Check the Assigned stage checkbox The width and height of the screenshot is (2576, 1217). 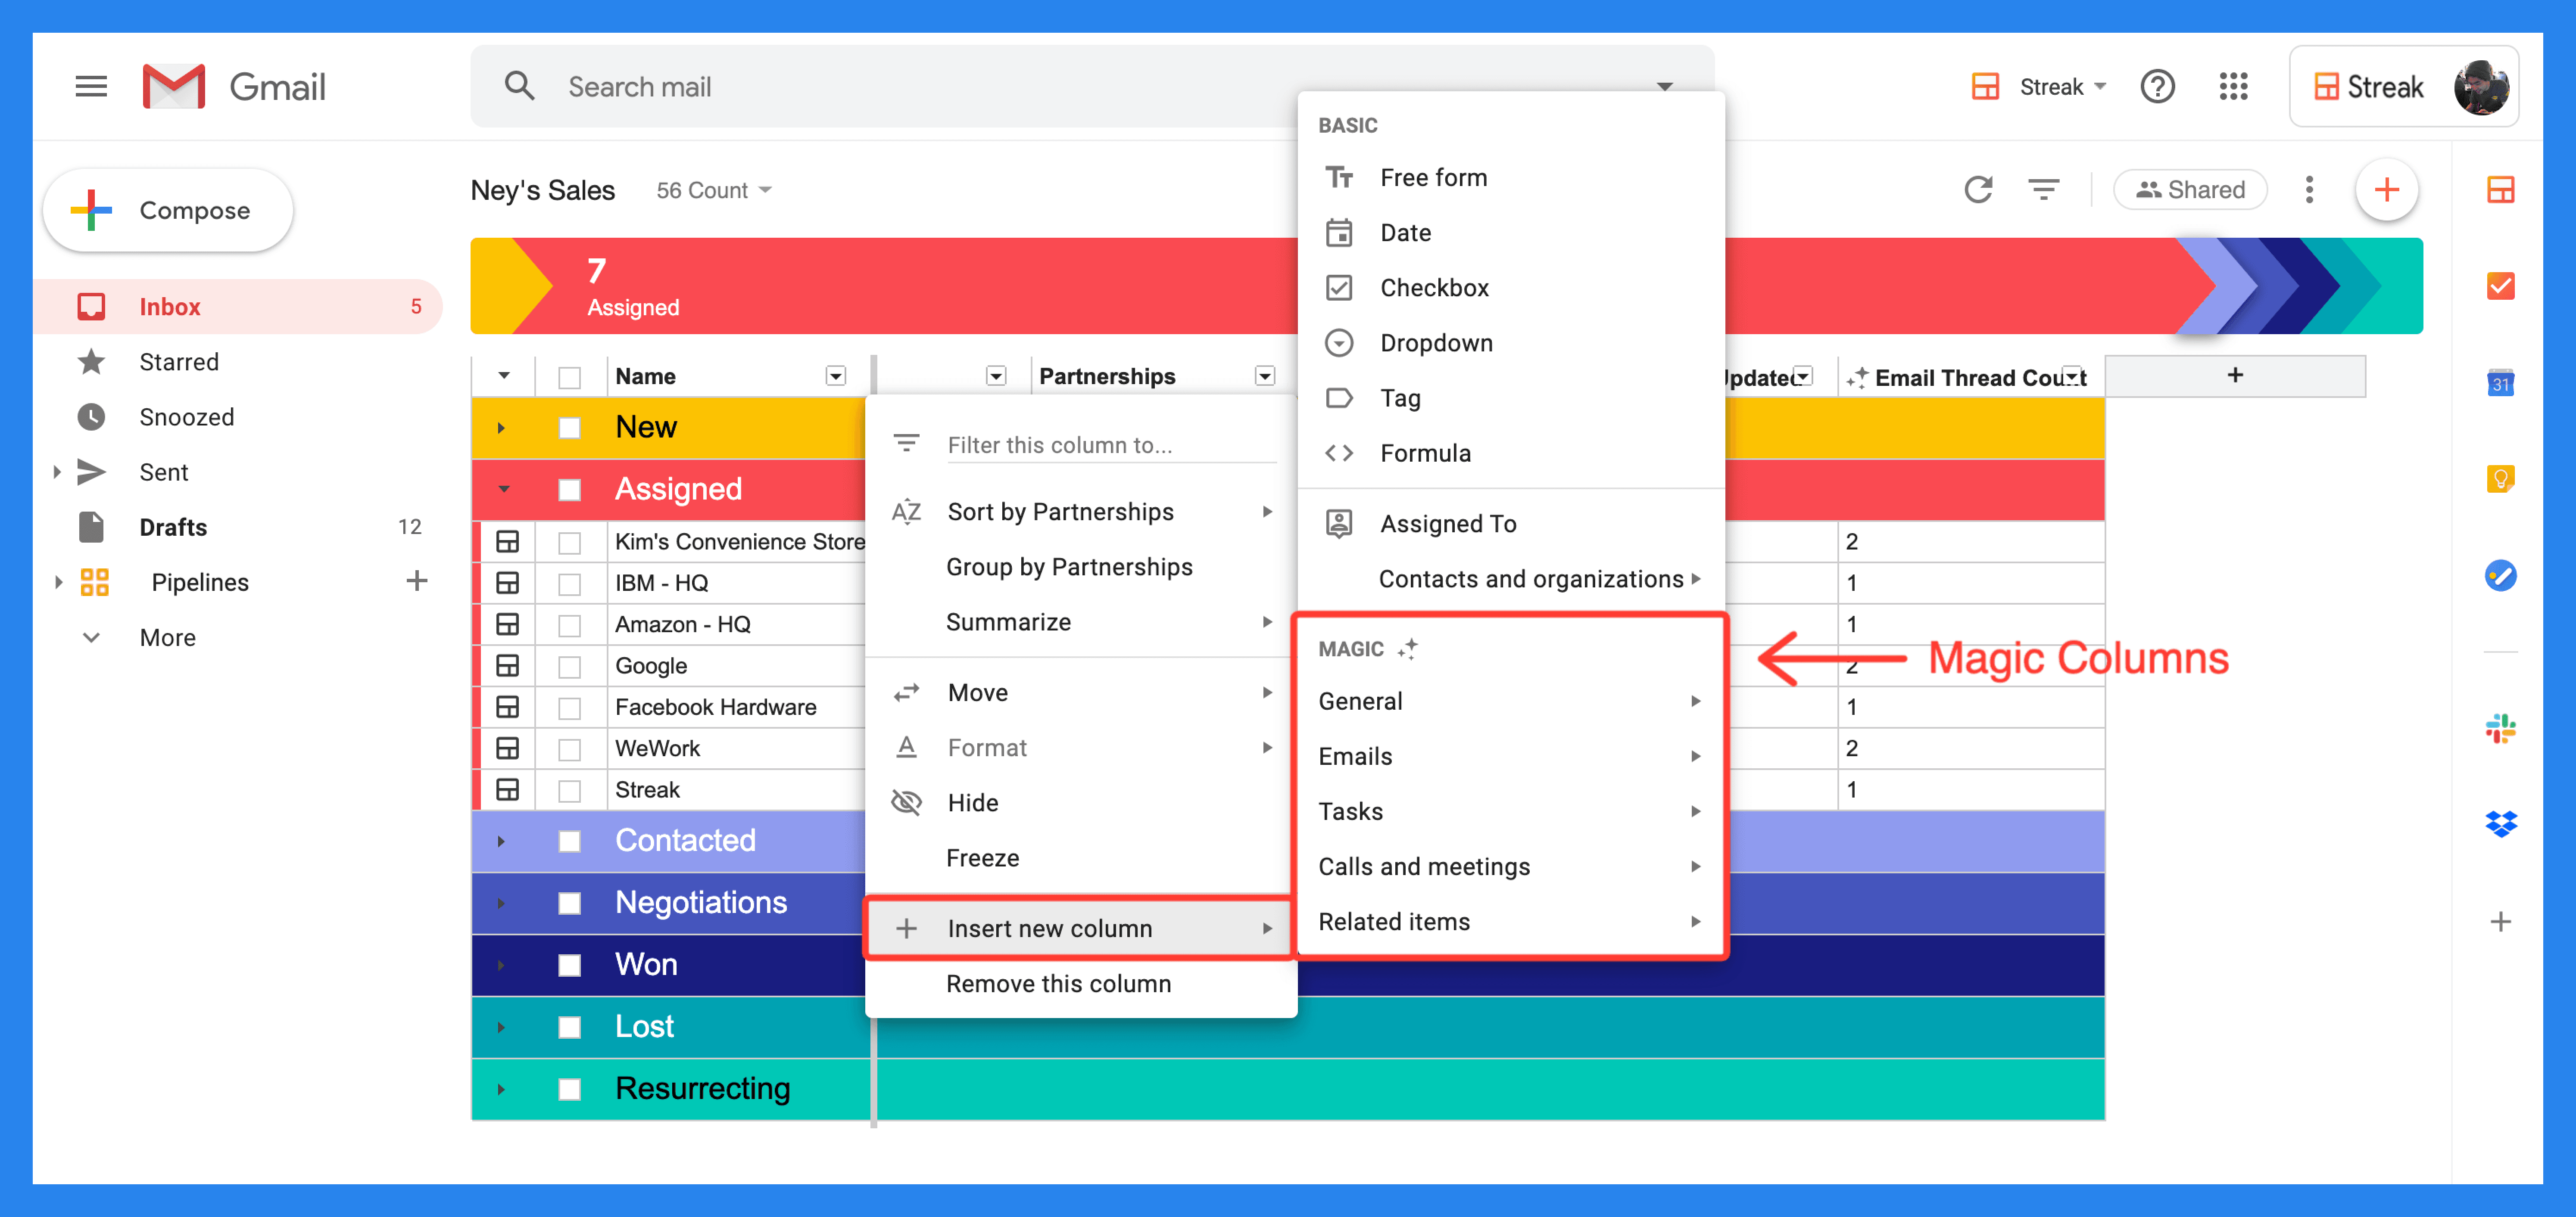pos(569,490)
